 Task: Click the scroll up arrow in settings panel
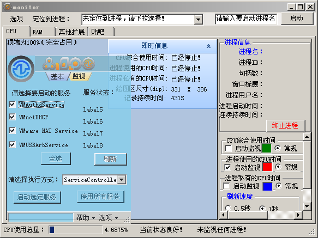[x=307, y=137]
